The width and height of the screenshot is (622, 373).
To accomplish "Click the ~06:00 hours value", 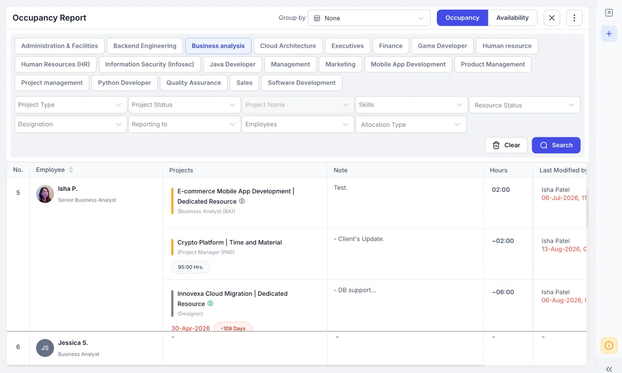I will click(503, 292).
